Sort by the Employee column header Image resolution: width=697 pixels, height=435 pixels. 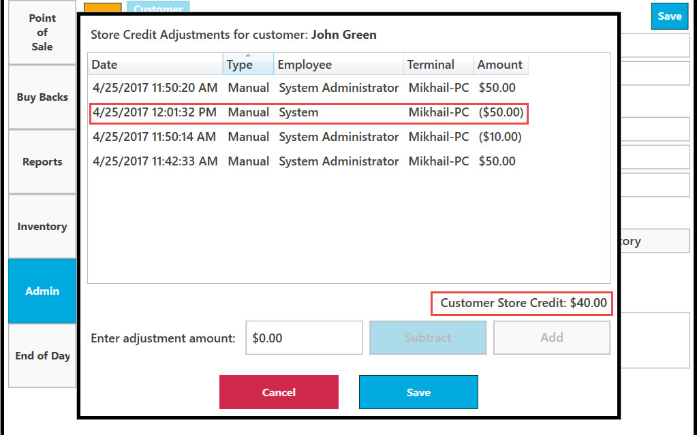click(x=338, y=65)
